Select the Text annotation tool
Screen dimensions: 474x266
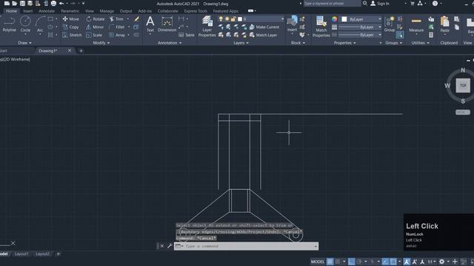point(150,24)
